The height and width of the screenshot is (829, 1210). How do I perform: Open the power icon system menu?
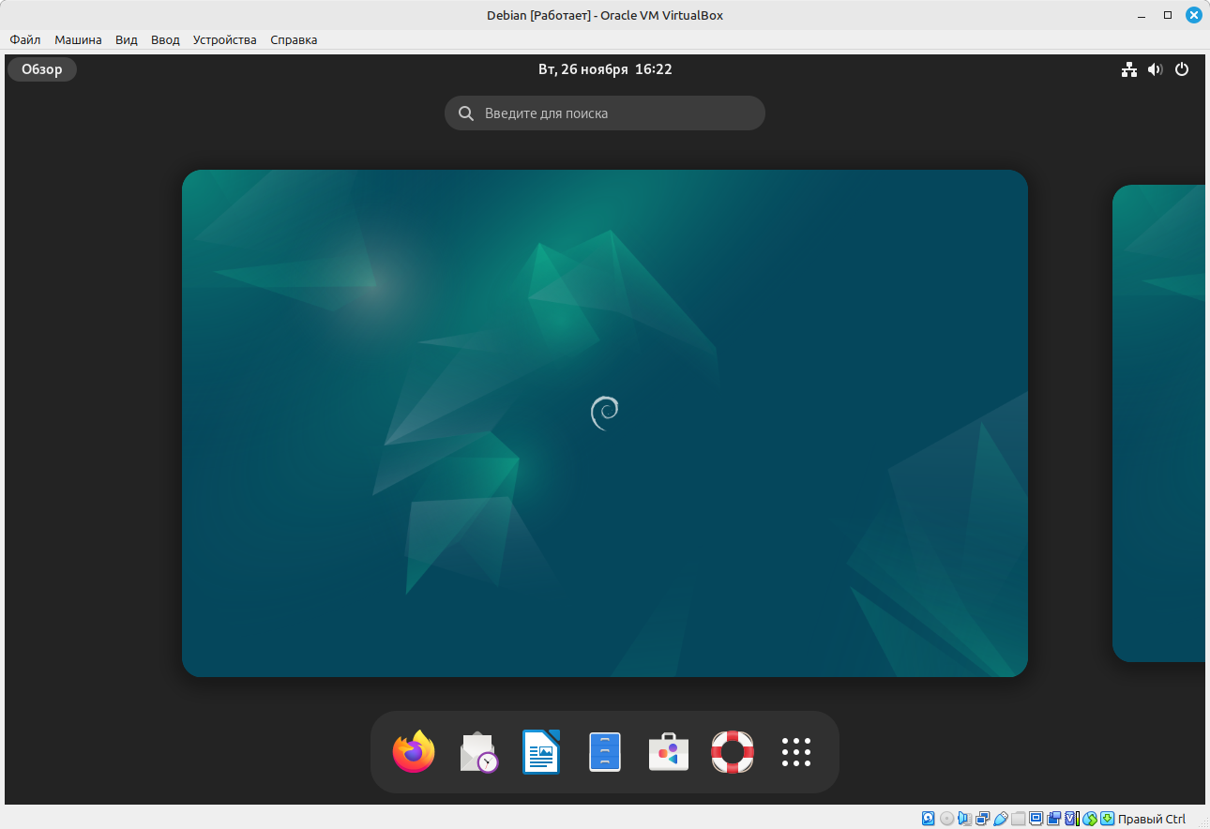coord(1182,69)
